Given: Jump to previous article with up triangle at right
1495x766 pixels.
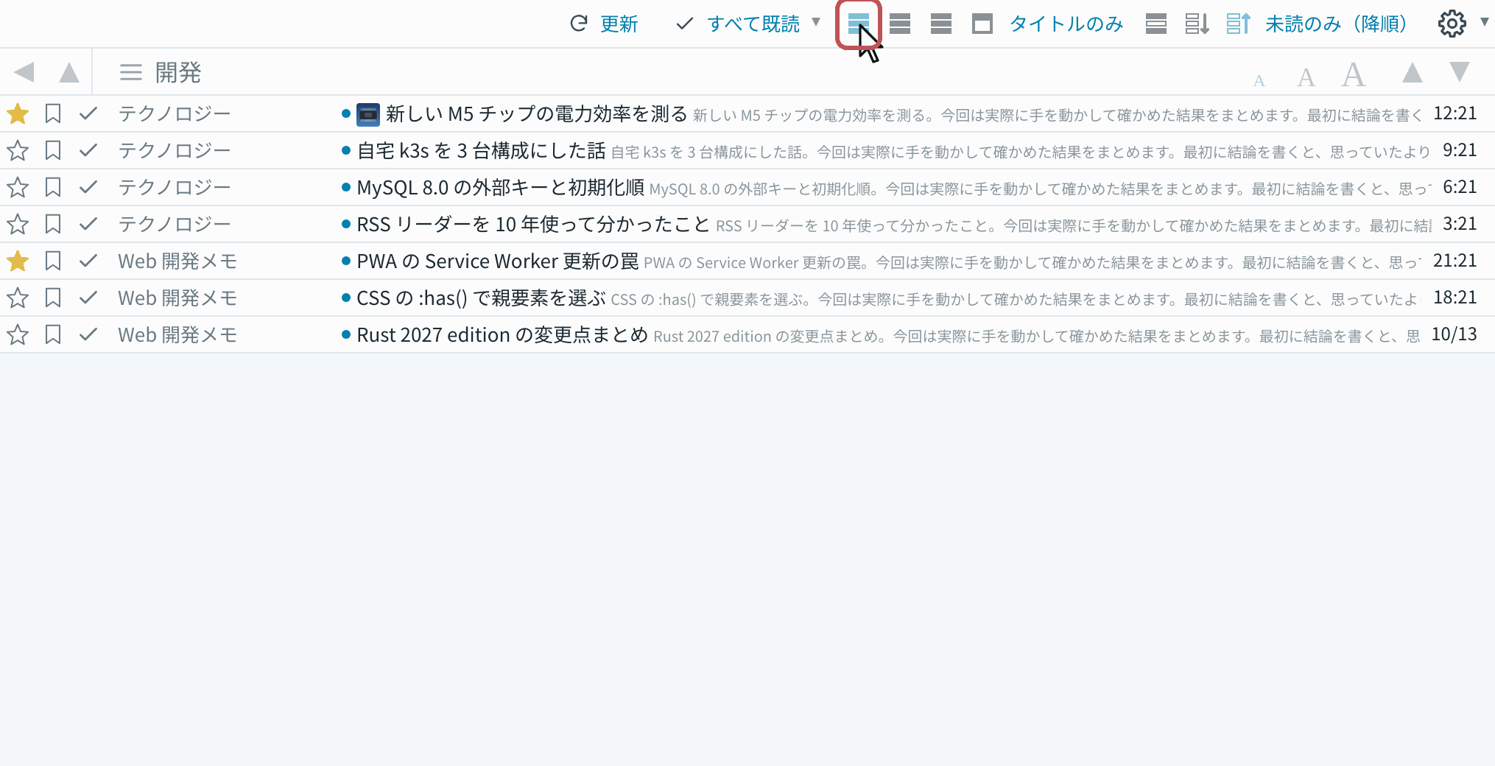Looking at the screenshot, I should point(1413,72).
